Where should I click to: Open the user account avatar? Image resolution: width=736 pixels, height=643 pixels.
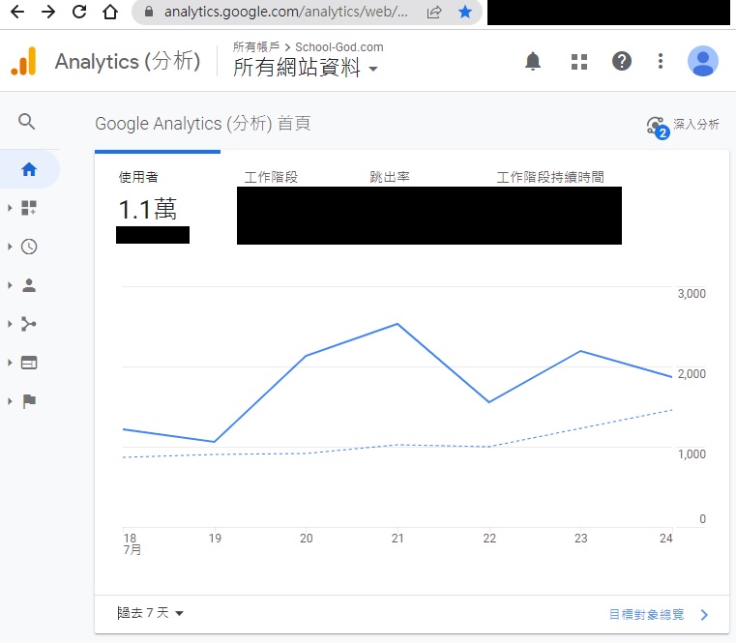(703, 61)
